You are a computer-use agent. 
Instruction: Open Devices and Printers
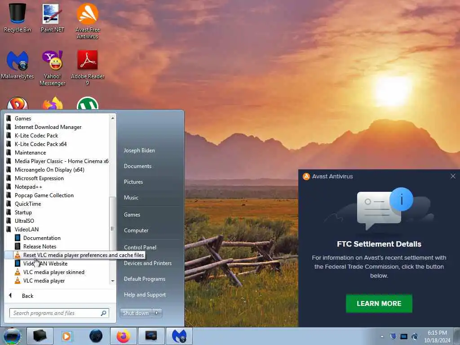point(147,263)
